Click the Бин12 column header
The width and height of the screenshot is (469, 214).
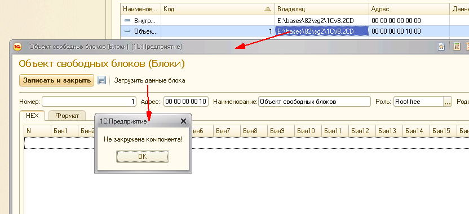click(x=362, y=130)
